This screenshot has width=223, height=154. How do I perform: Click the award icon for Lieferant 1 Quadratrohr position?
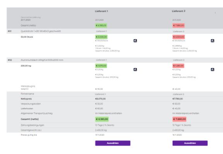click(135, 41)
